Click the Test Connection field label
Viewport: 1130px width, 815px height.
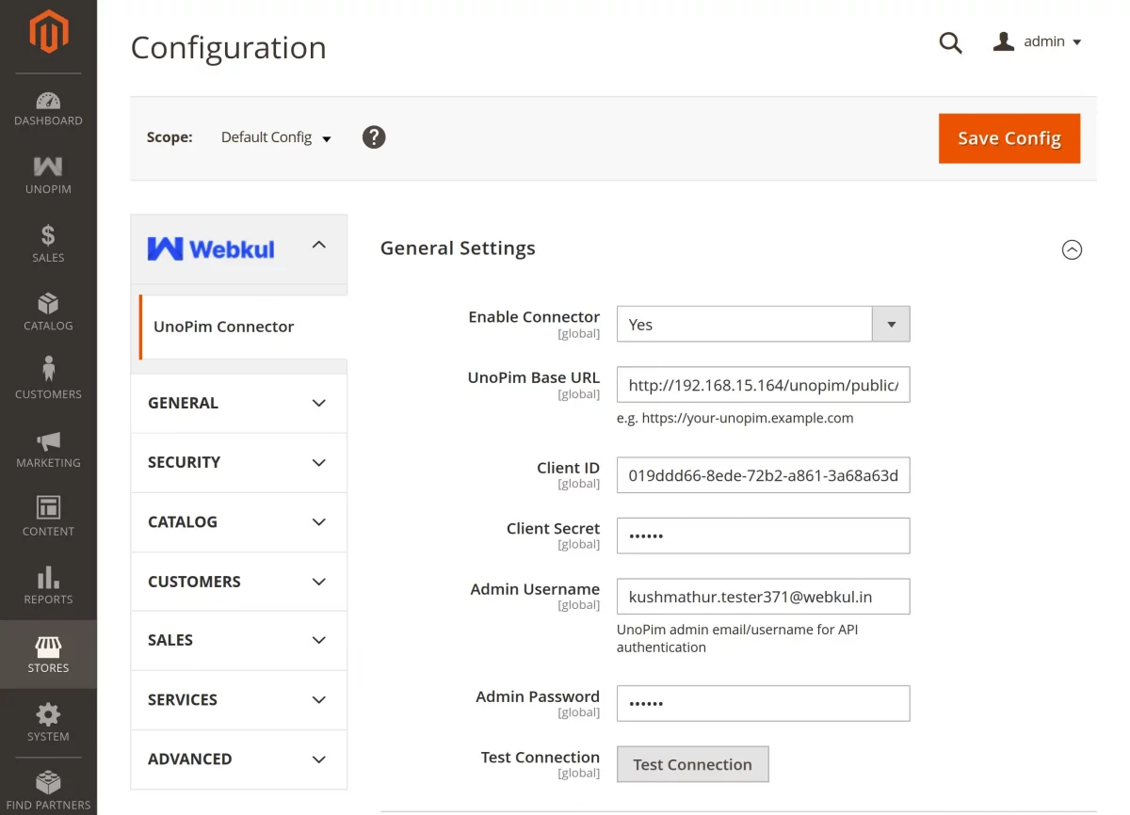[541, 757]
